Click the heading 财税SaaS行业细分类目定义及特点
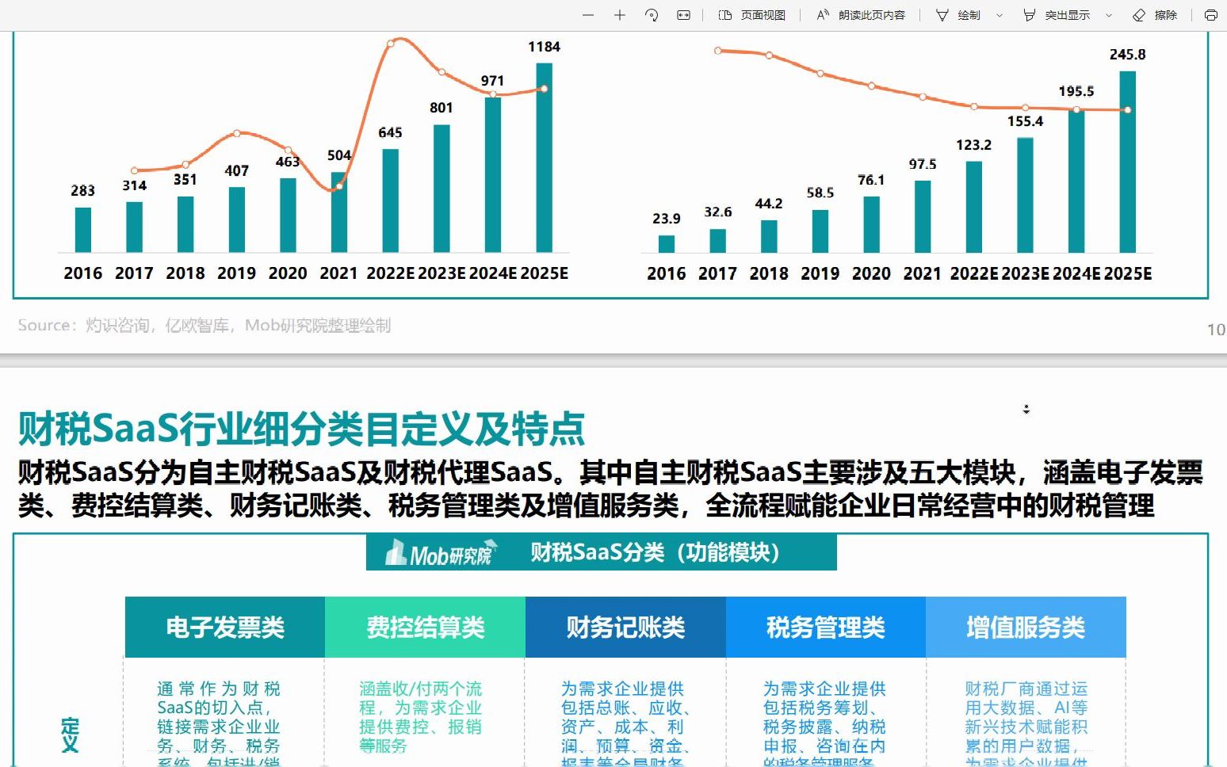1227x767 pixels. click(301, 429)
